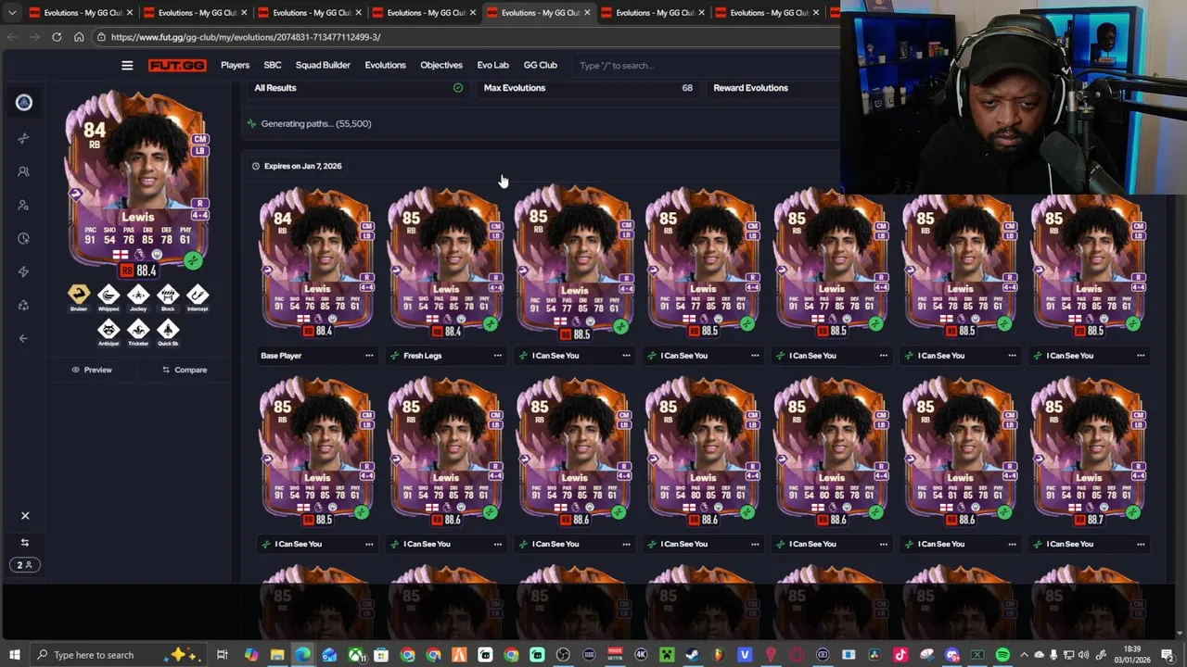The width and height of the screenshot is (1187, 667).
Task: Select the Intercept playstyle icon
Action: [198, 296]
